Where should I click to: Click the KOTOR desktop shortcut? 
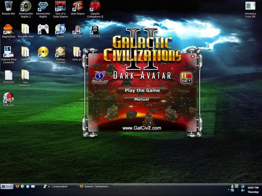point(78,31)
